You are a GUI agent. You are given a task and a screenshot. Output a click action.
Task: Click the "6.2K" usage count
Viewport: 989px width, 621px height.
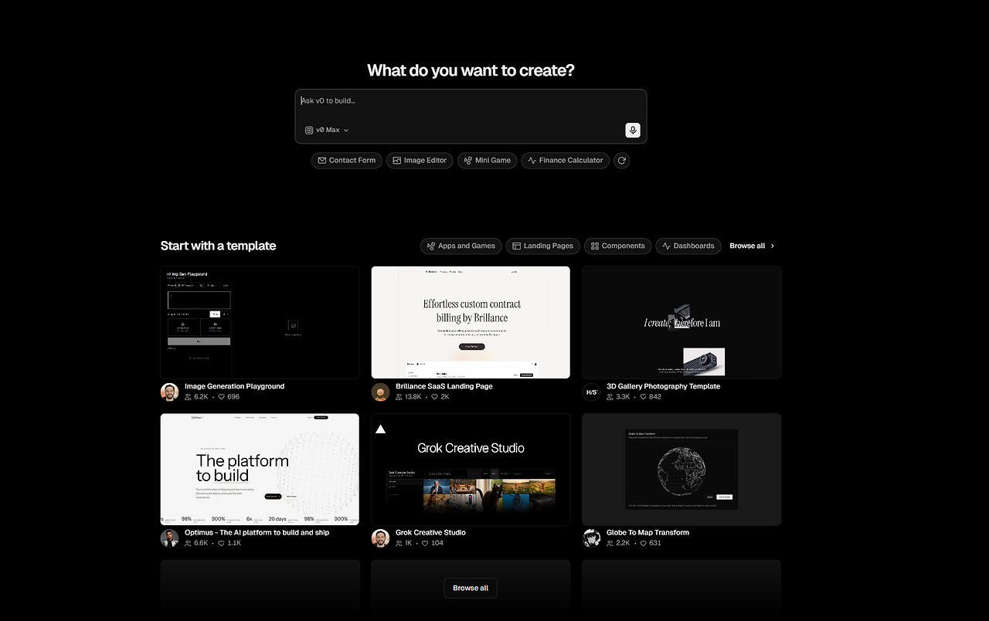pos(202,397)
